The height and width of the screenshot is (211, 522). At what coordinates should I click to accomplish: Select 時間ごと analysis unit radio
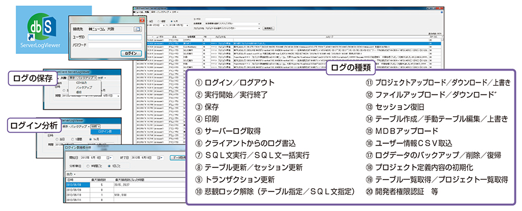coord(94,166)
